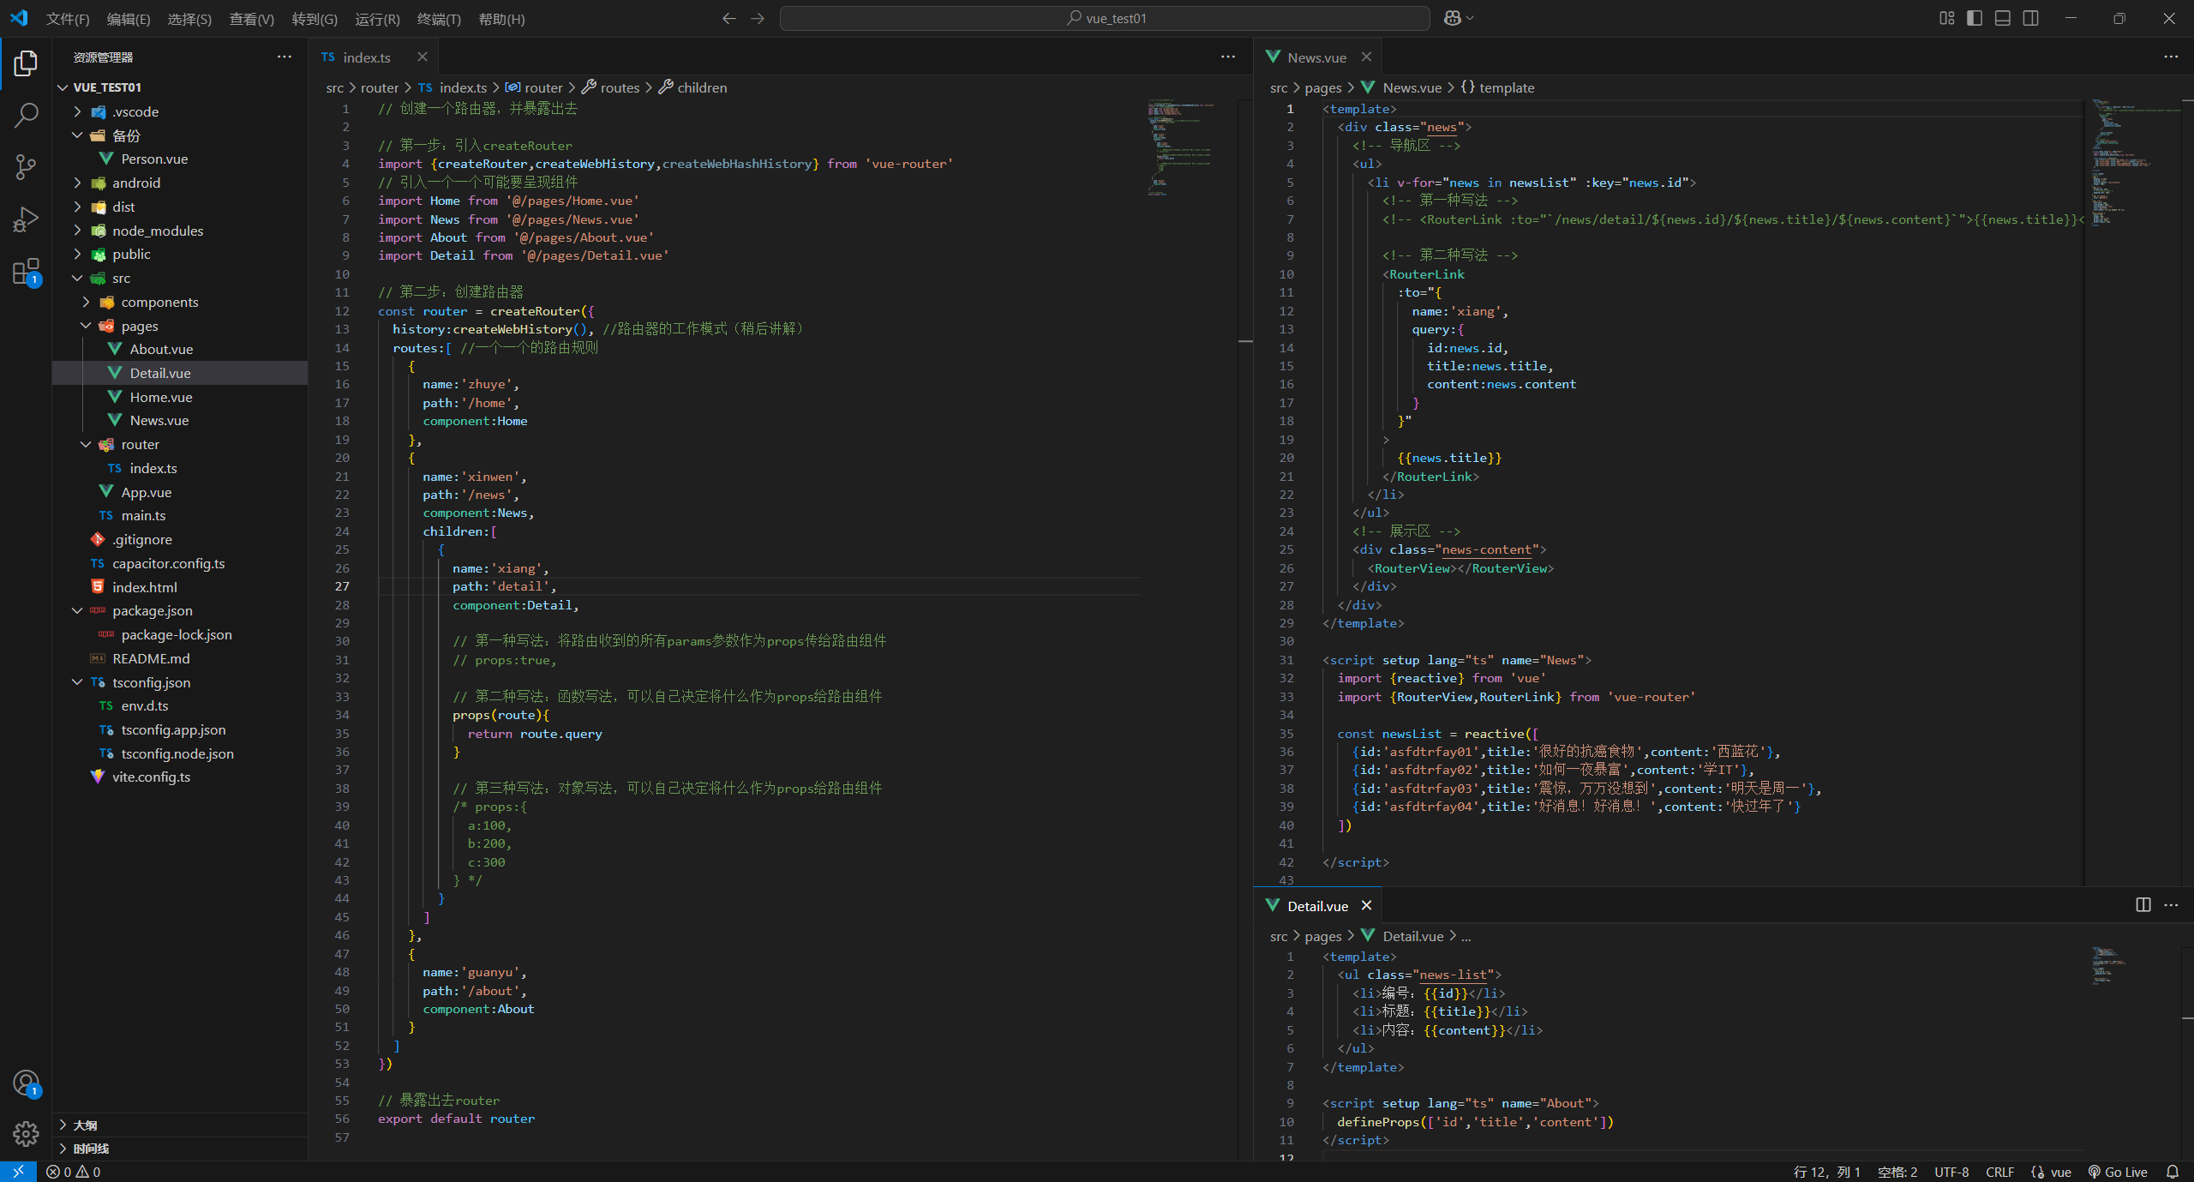Click Go Live in the status bar
The height and width of the screenshot is (1182, 2194).
tap(2118, 1172)
